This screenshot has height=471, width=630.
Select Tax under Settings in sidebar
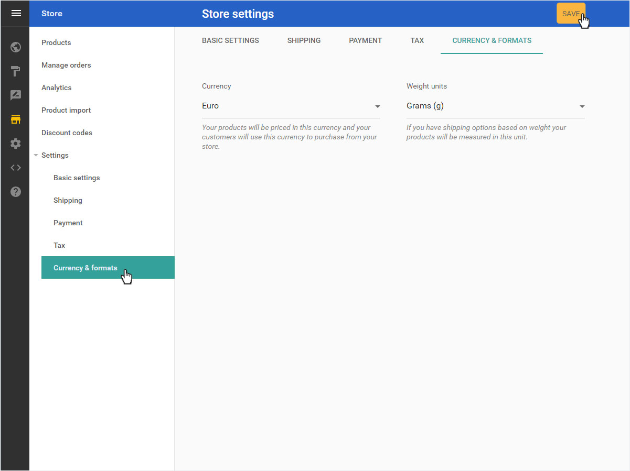coord(59,245)
